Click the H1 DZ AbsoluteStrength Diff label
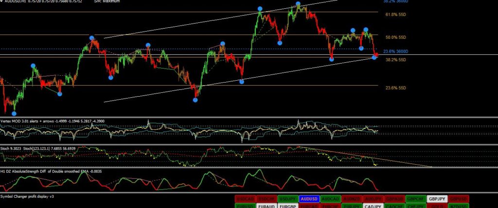 (22, 172)
